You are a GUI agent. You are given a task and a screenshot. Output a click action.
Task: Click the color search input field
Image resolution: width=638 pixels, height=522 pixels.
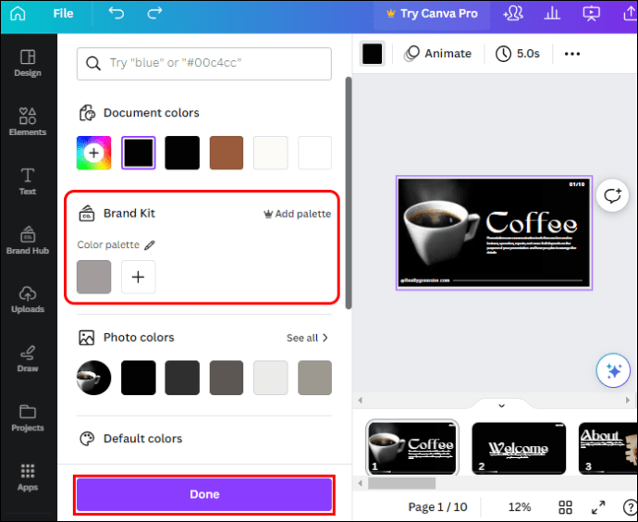pyautogui.click(x=203, y=64)
